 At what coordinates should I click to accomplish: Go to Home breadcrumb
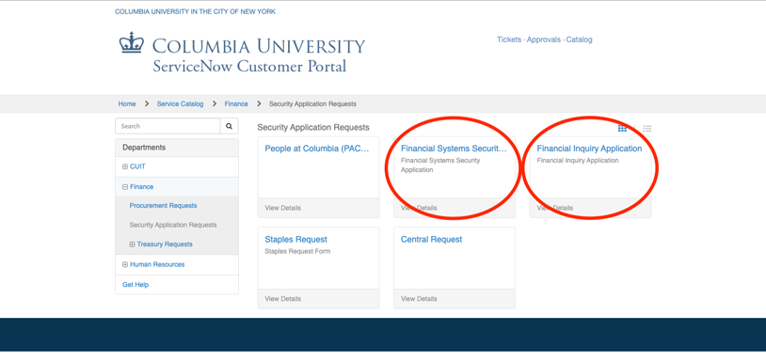[127, 104]
